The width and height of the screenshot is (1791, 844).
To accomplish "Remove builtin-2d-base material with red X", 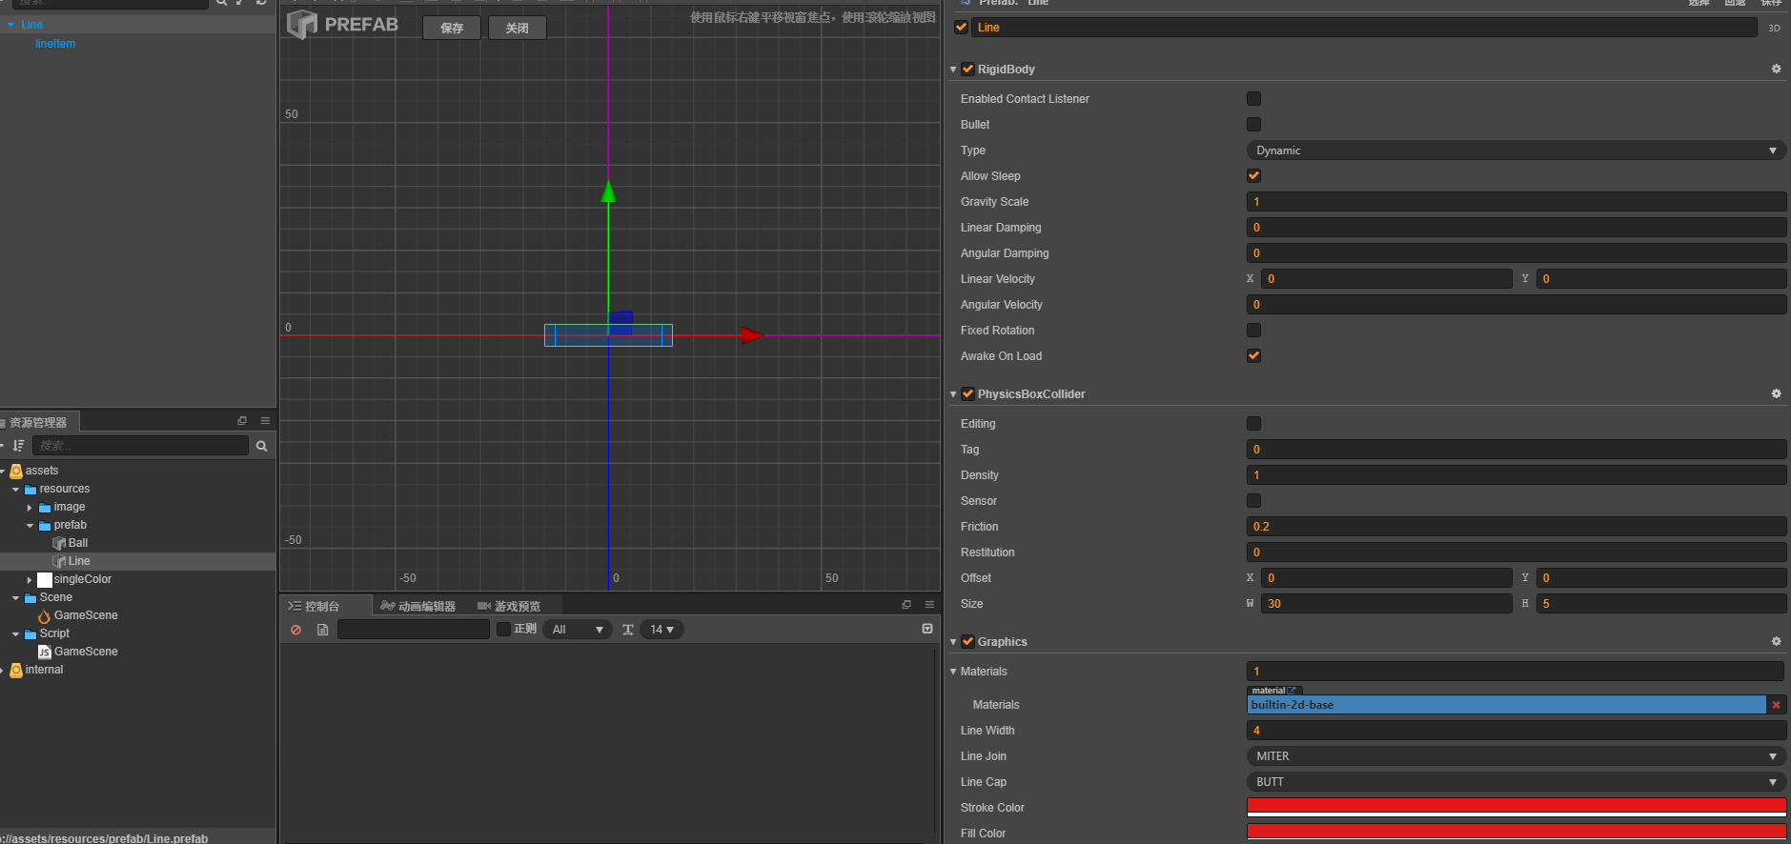I will point(1776,705).
